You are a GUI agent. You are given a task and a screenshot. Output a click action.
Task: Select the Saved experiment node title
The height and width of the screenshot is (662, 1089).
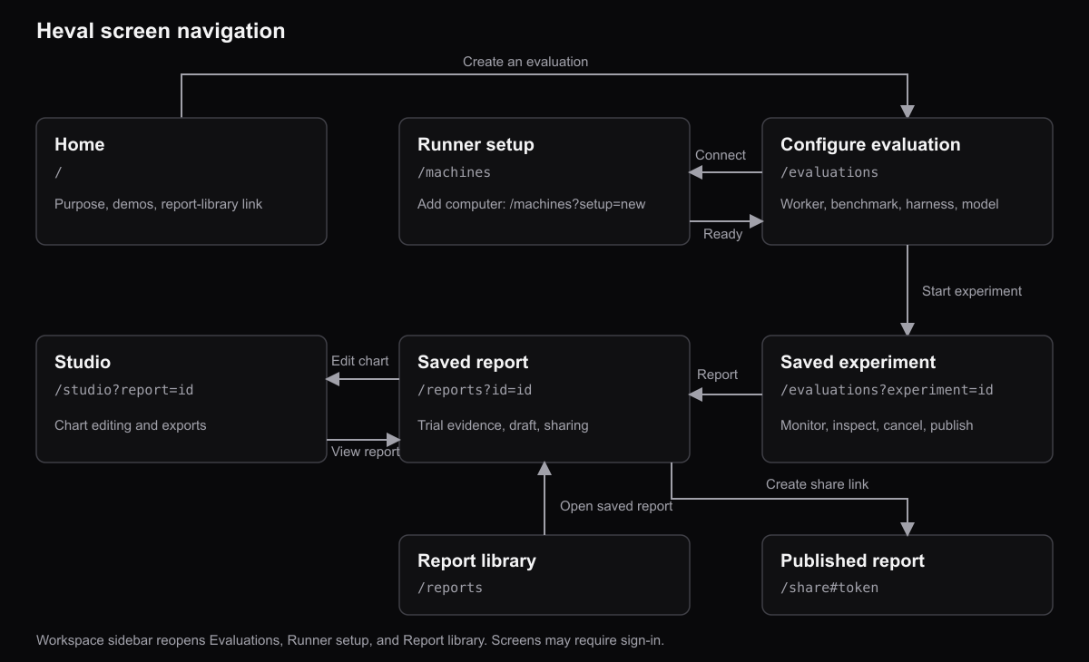coord(858,362)
